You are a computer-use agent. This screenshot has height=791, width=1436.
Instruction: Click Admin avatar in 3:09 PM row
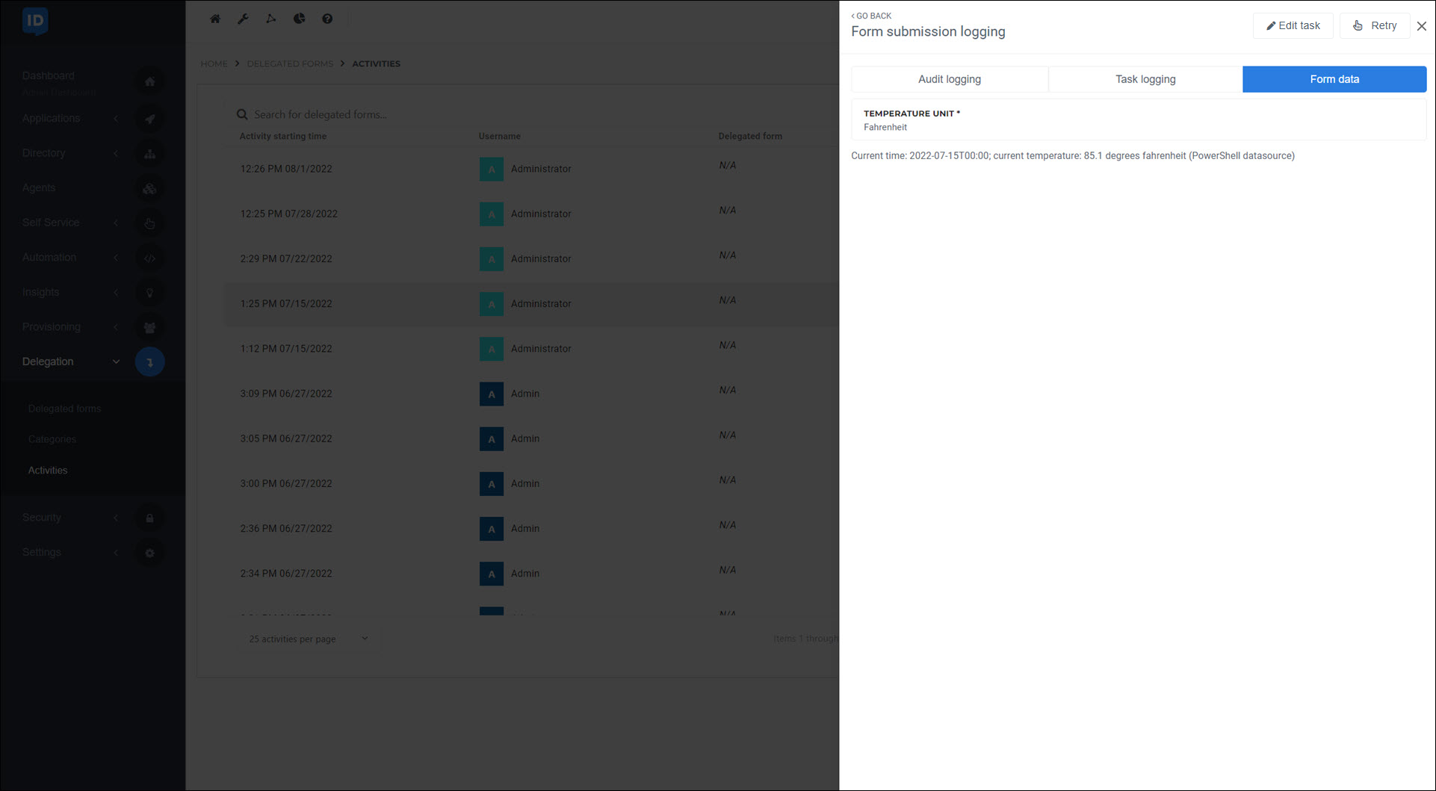tap(491, 394)
